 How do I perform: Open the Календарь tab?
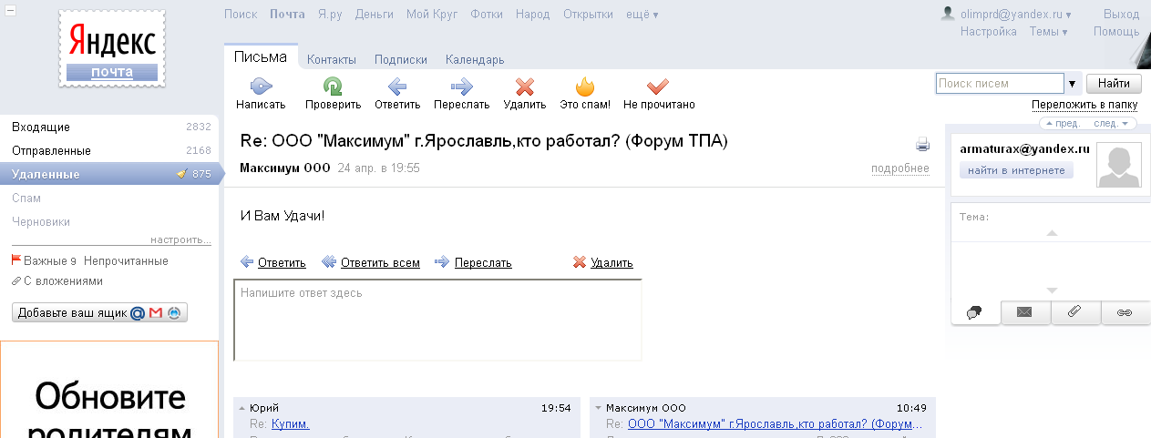[x=475, y=60]
